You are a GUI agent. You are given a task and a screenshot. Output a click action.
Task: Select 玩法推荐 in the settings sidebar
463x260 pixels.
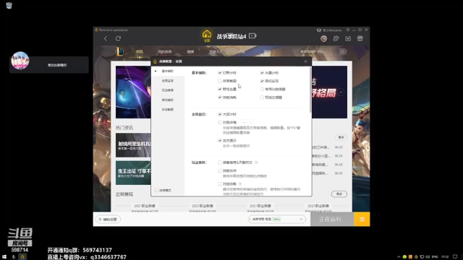coord(168,90)
